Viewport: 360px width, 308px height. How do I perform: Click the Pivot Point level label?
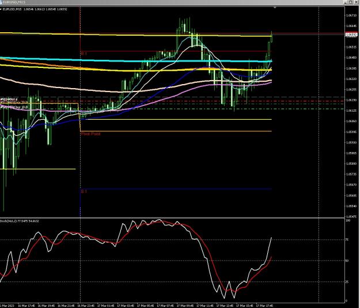tap(90, 134)
